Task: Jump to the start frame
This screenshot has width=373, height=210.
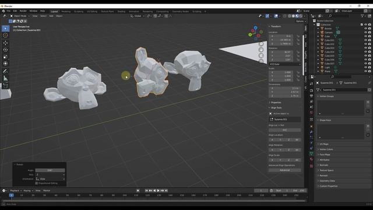Action: click(x=146, y=191)
